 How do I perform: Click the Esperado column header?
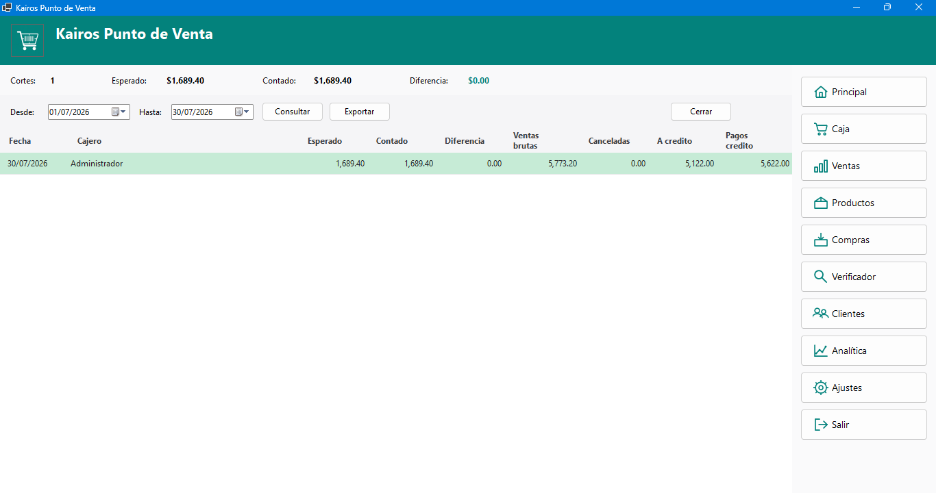coord(325,141)
